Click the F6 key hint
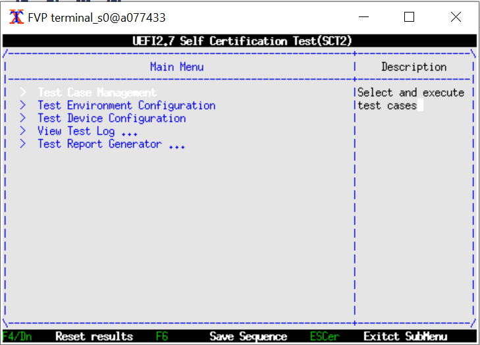The width and height of the screenshot is (480, 345). pyautogui.click(x=162, y=336)
